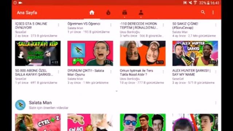The height and width of the screenshot is (131, 233).
Task: Open 50 SAKIZ ÇİĞNE! video title
Action: [x=185, y=26]
